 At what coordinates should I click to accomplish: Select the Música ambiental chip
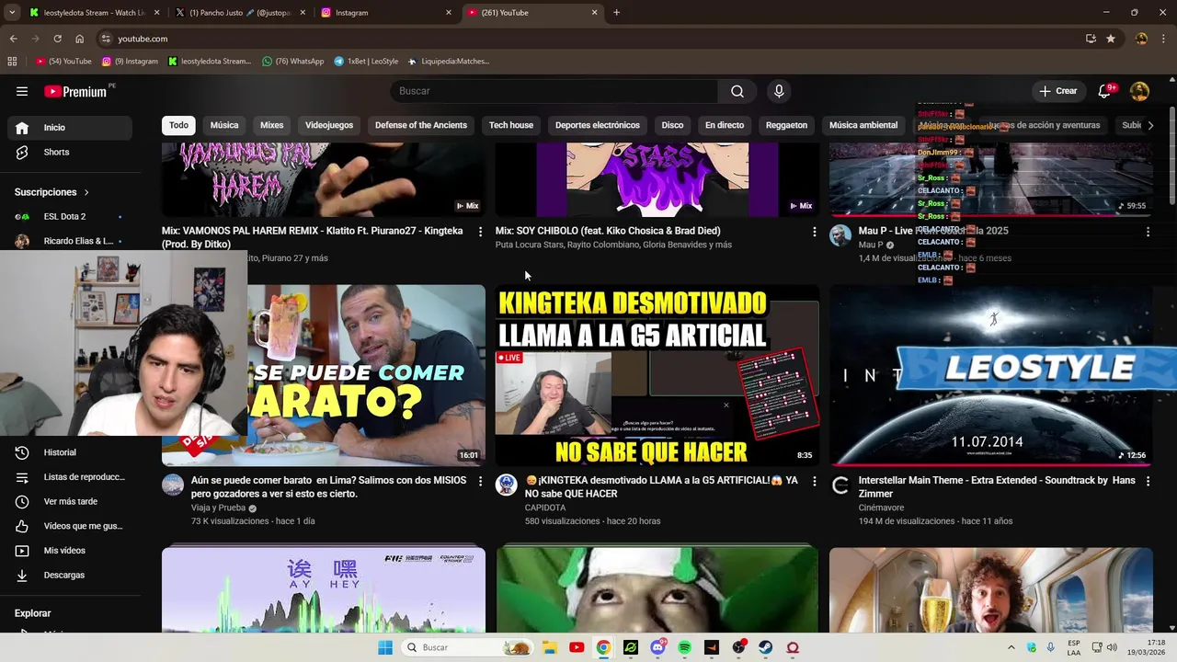tap(863, 125)
